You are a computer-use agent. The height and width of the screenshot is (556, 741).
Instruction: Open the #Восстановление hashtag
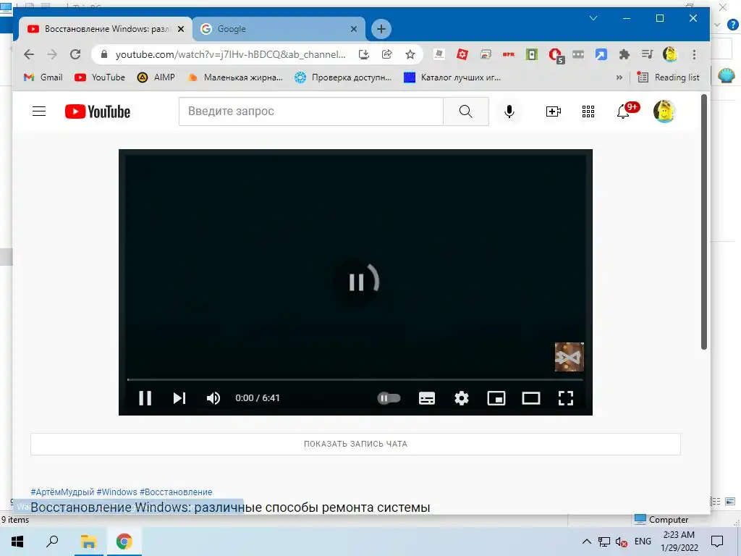(x=176, y=492)
